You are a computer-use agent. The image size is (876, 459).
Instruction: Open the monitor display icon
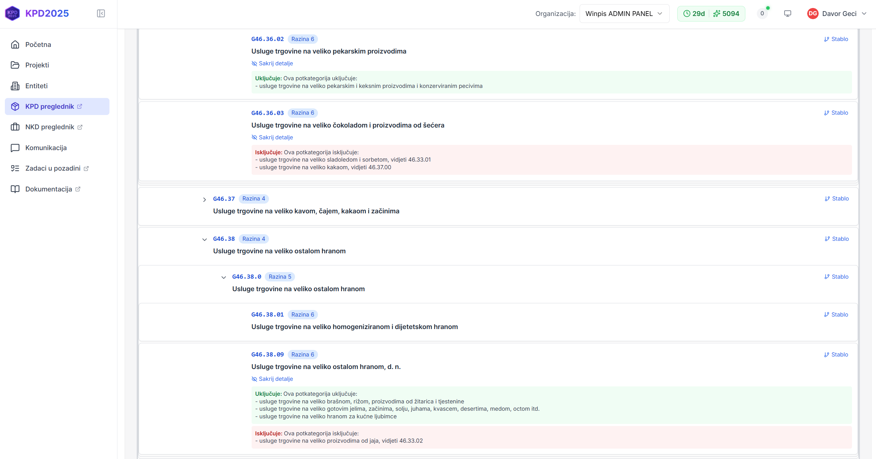(x=787, y=14)
